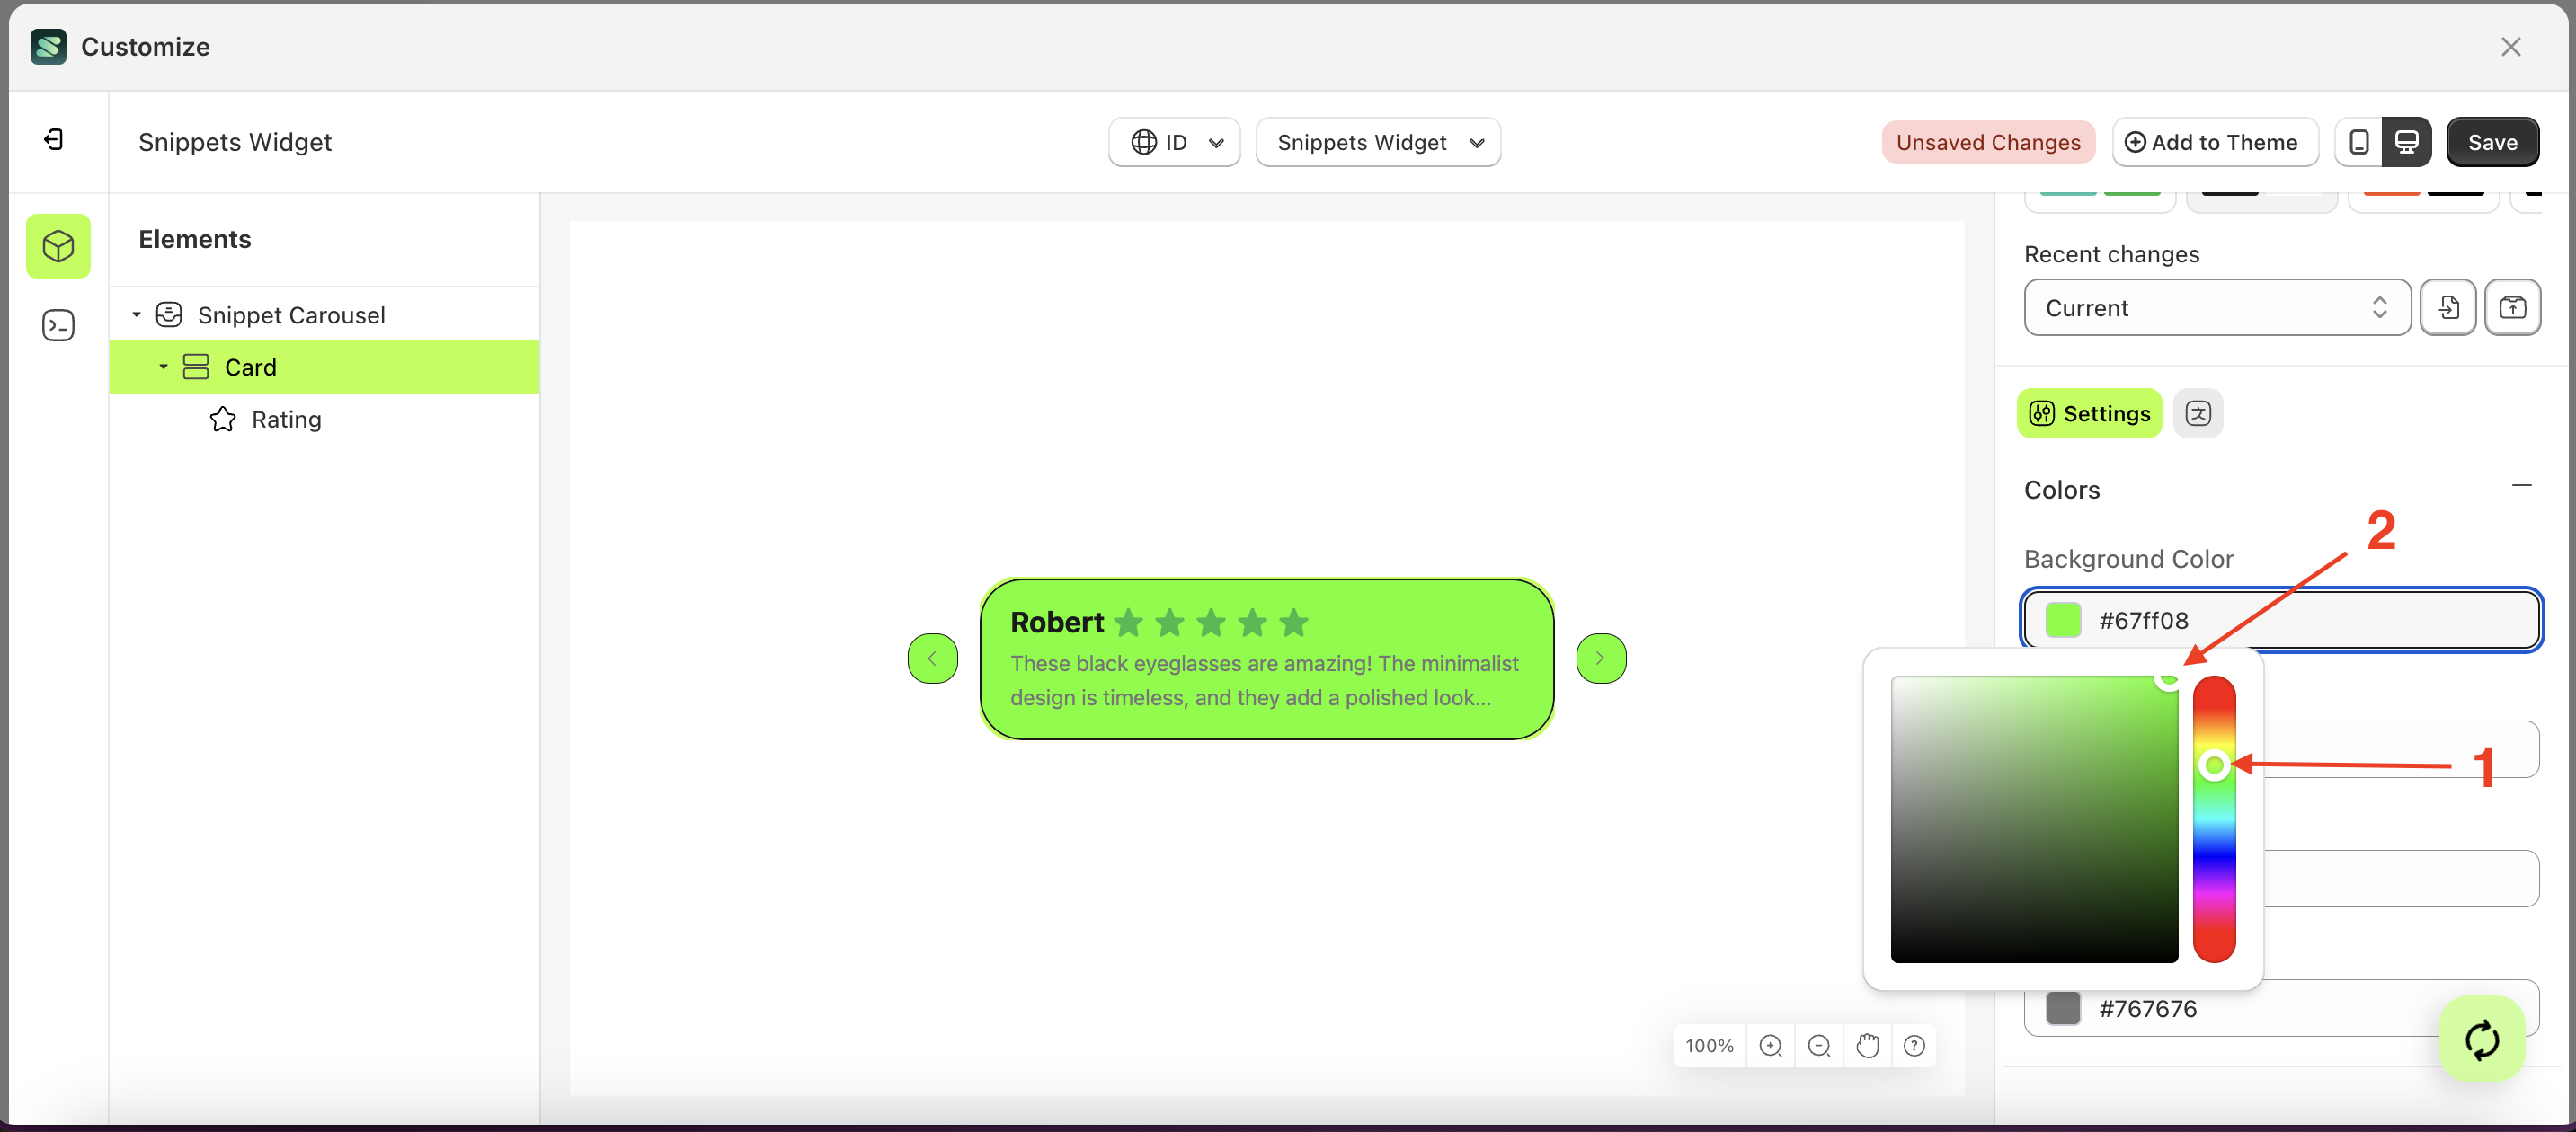
Task: Click the zoom out magnifier icon
Action: coord(1819,1045)
